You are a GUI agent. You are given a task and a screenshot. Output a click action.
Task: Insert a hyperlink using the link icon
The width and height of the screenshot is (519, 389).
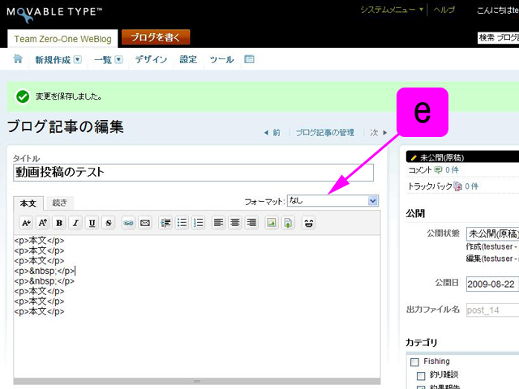point(128,223)
